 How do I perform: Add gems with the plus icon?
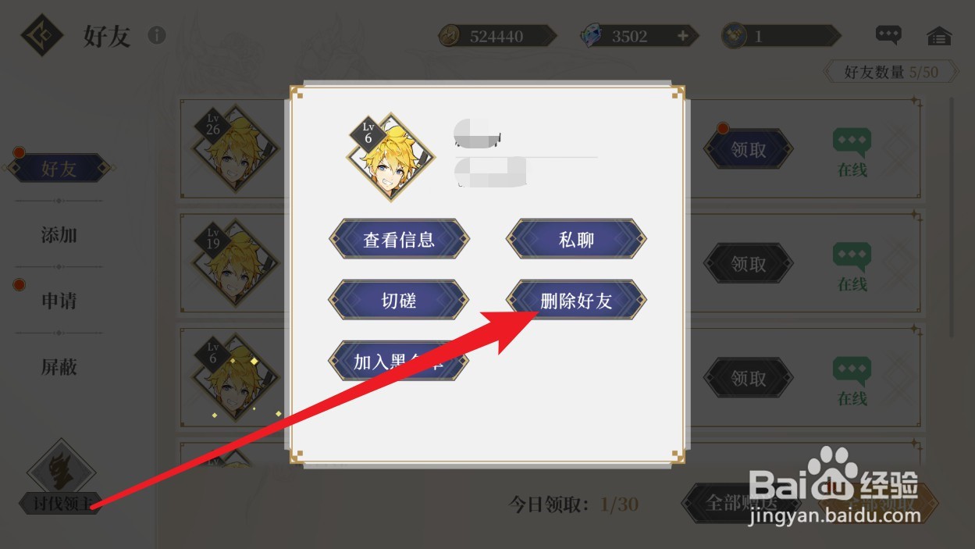click(x=683, y=36)
